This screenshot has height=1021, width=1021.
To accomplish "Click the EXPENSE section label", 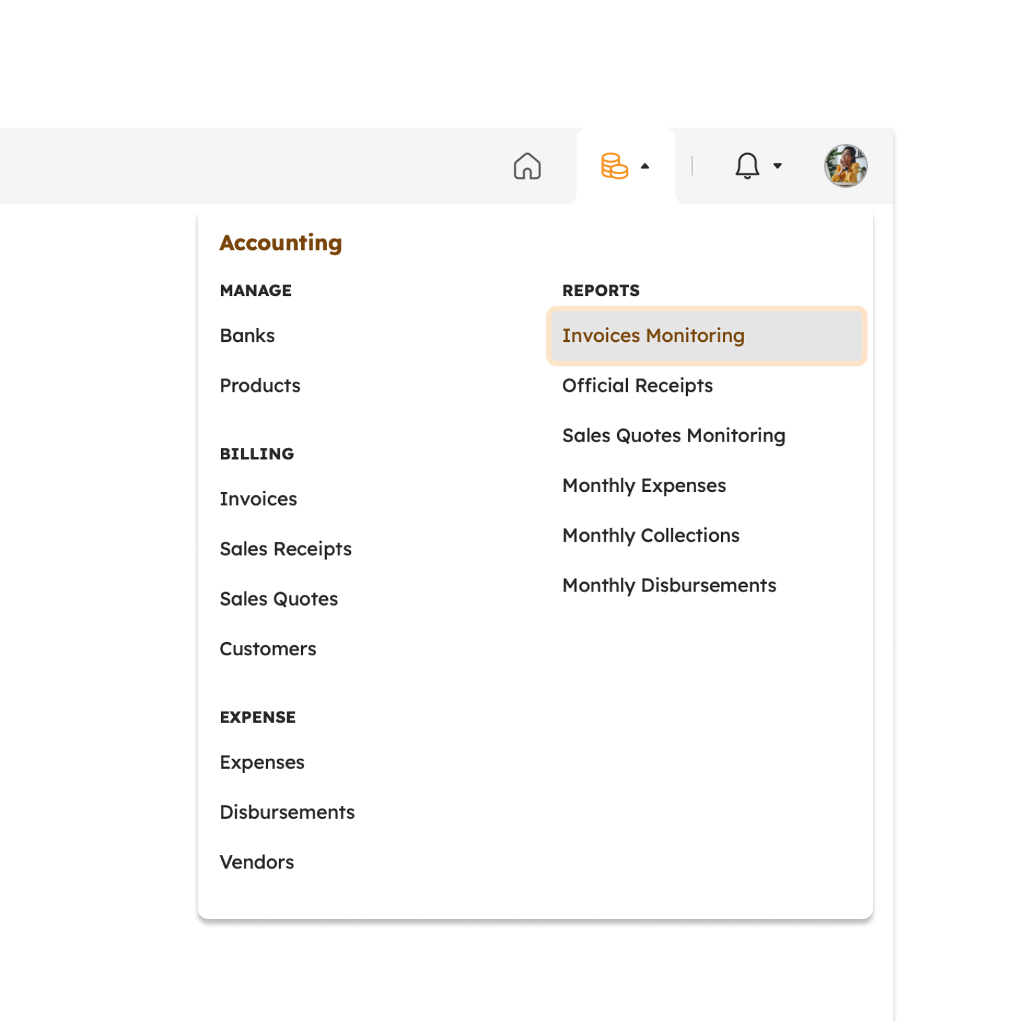I will point(257,717).
